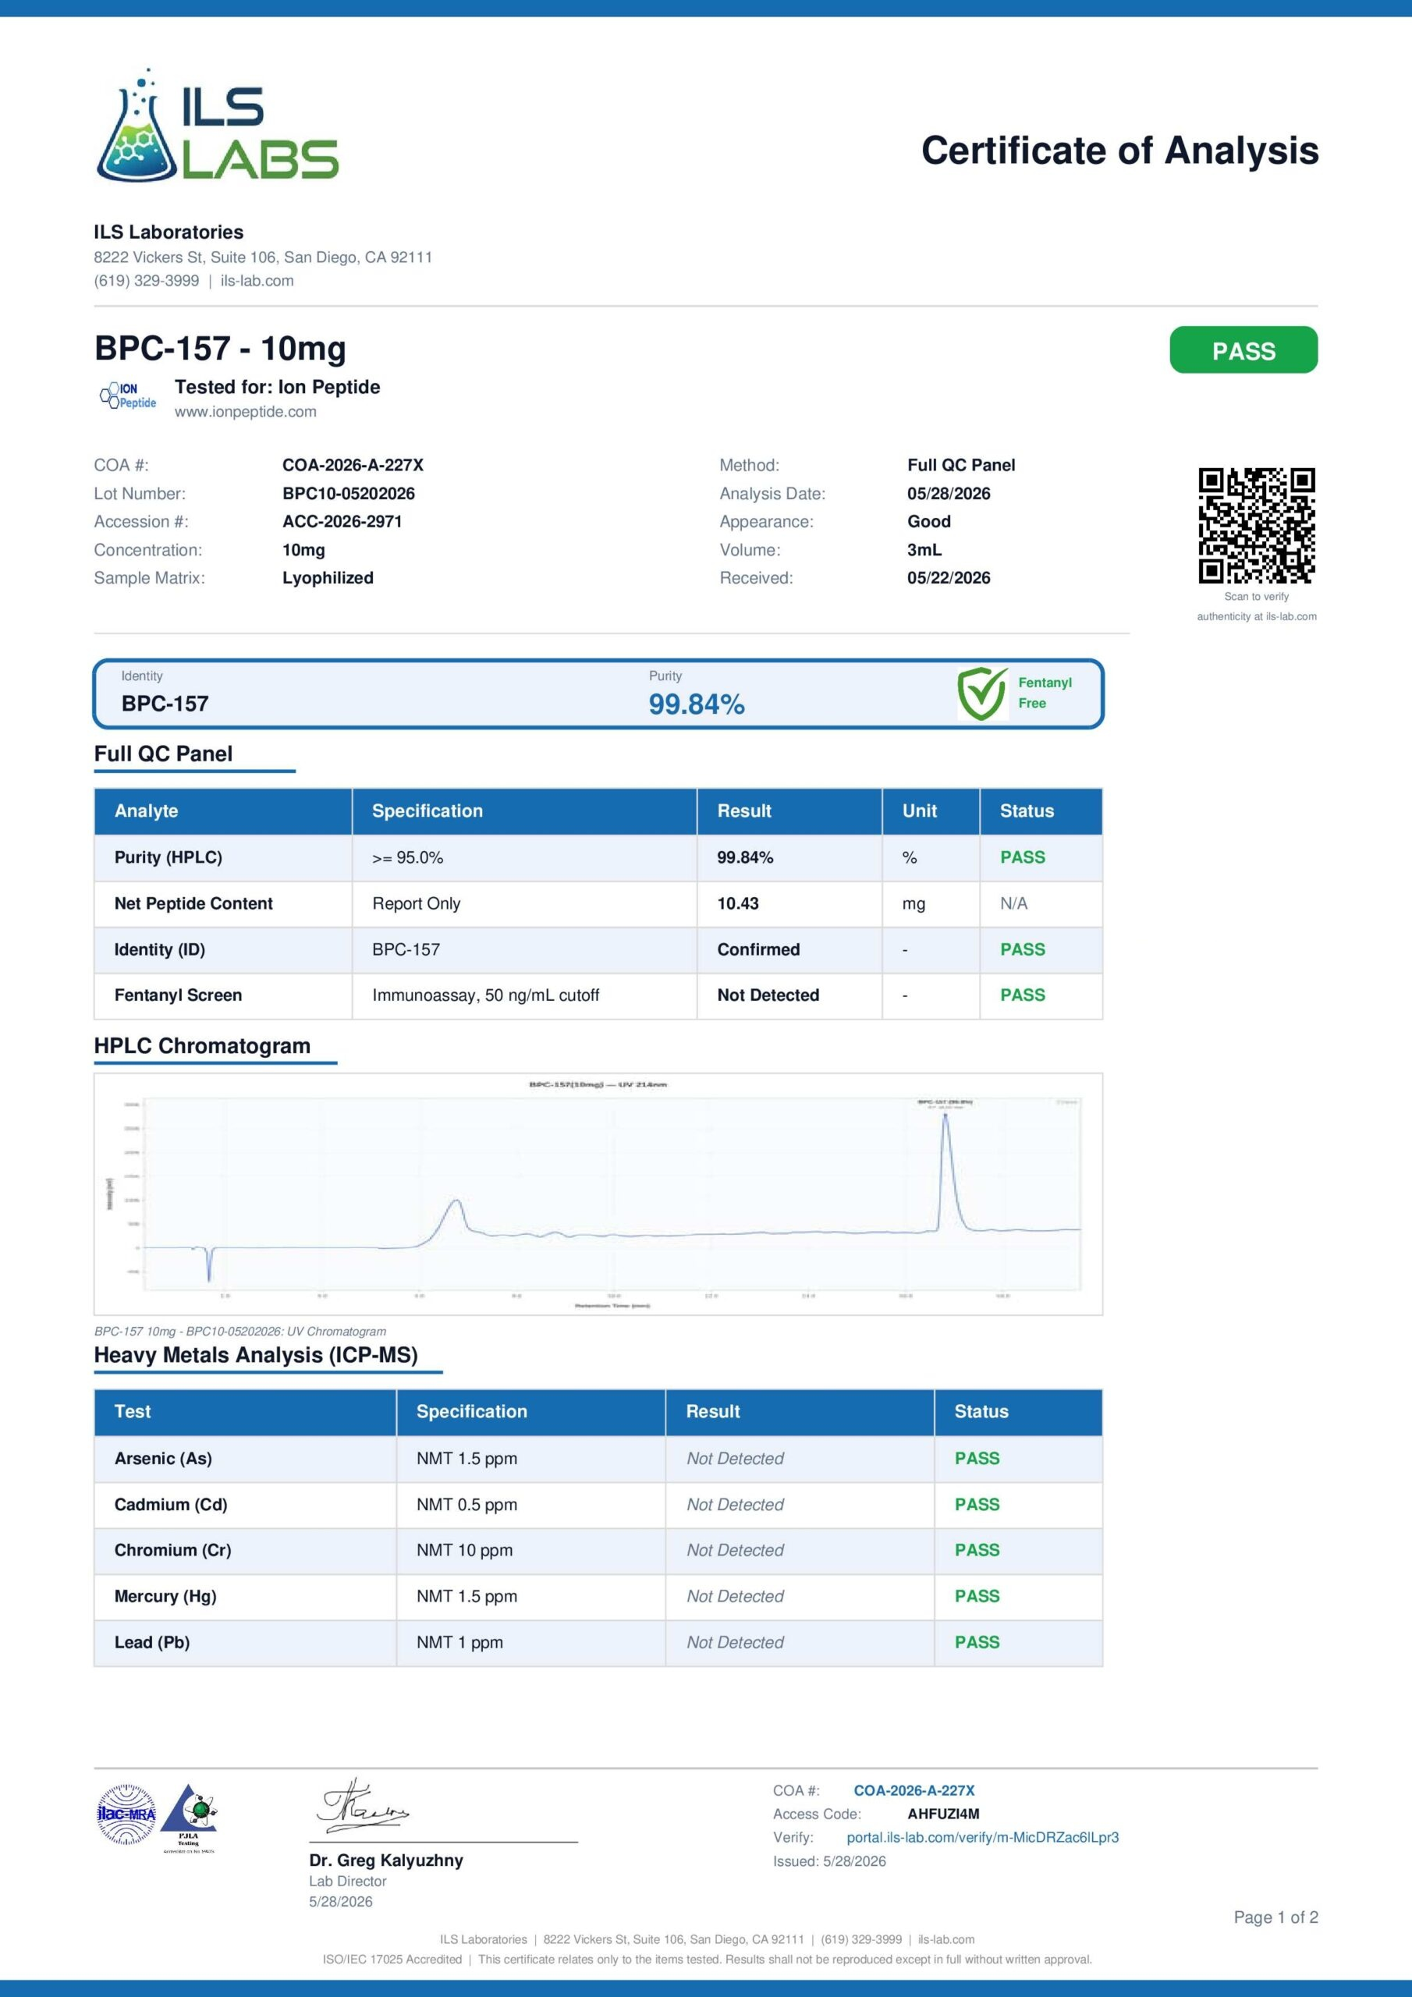Click the Net Peptide Content result 10.43
The height and width of the screenshot is (1997, 1412).
(x=738, y=903)
